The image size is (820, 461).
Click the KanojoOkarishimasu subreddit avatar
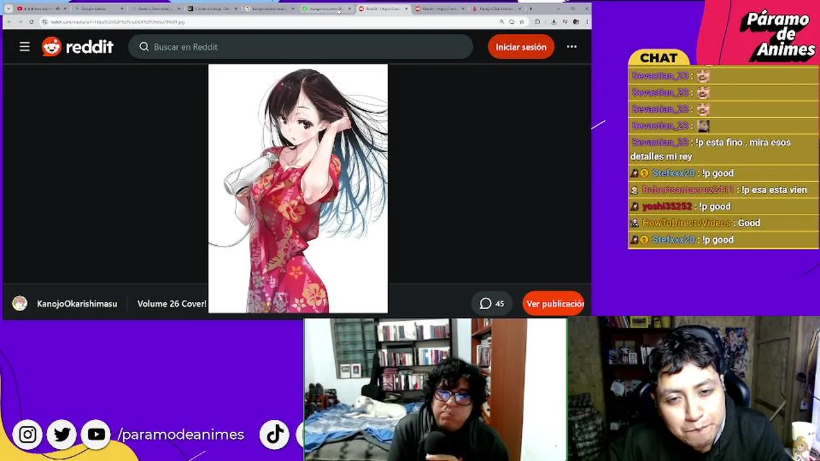pyautogui.click(x=20, y=303)
